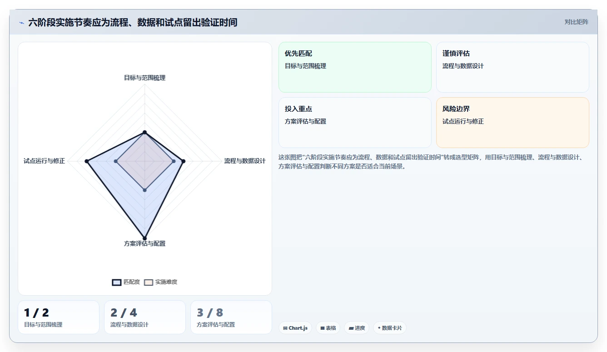Open the 谨慎评估 card
Viewport: 607px width, 352px height.
click(512, 67)
